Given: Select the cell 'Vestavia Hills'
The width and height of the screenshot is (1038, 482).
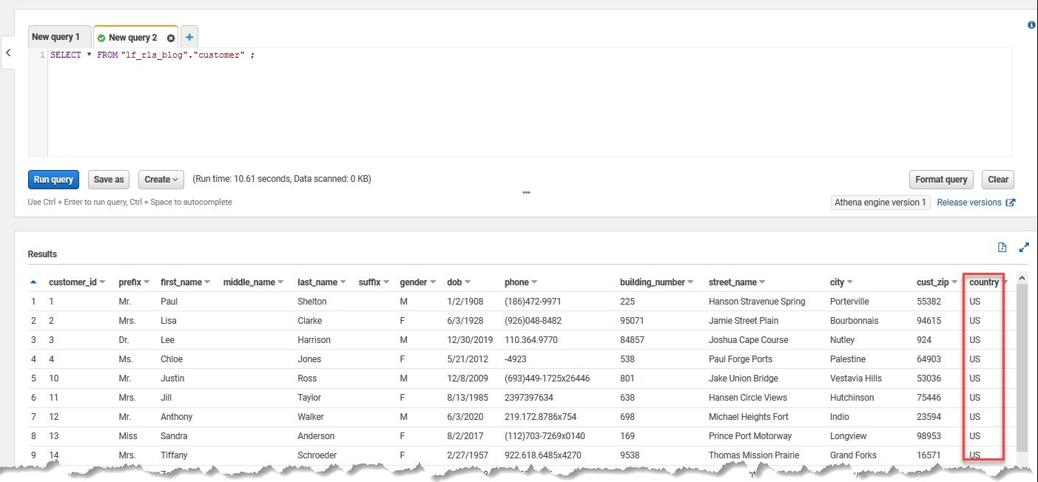Looking at the screenshot, I should pyautogui.click(x=856, y=379).
